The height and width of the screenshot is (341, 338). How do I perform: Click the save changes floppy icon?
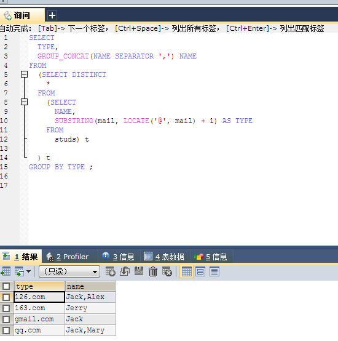point(139,271)
